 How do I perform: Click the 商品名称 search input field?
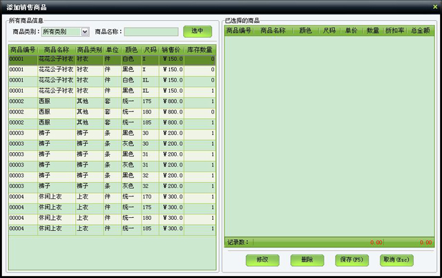pos(151,31)
